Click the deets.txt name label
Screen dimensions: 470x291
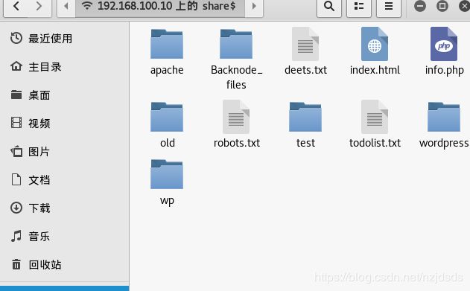point(305,70)
